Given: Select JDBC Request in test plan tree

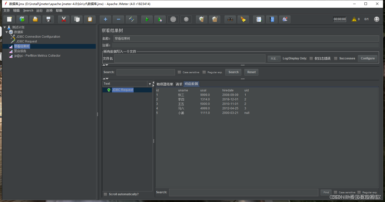Looking at the screenshot, I should [x=27, y=41].
